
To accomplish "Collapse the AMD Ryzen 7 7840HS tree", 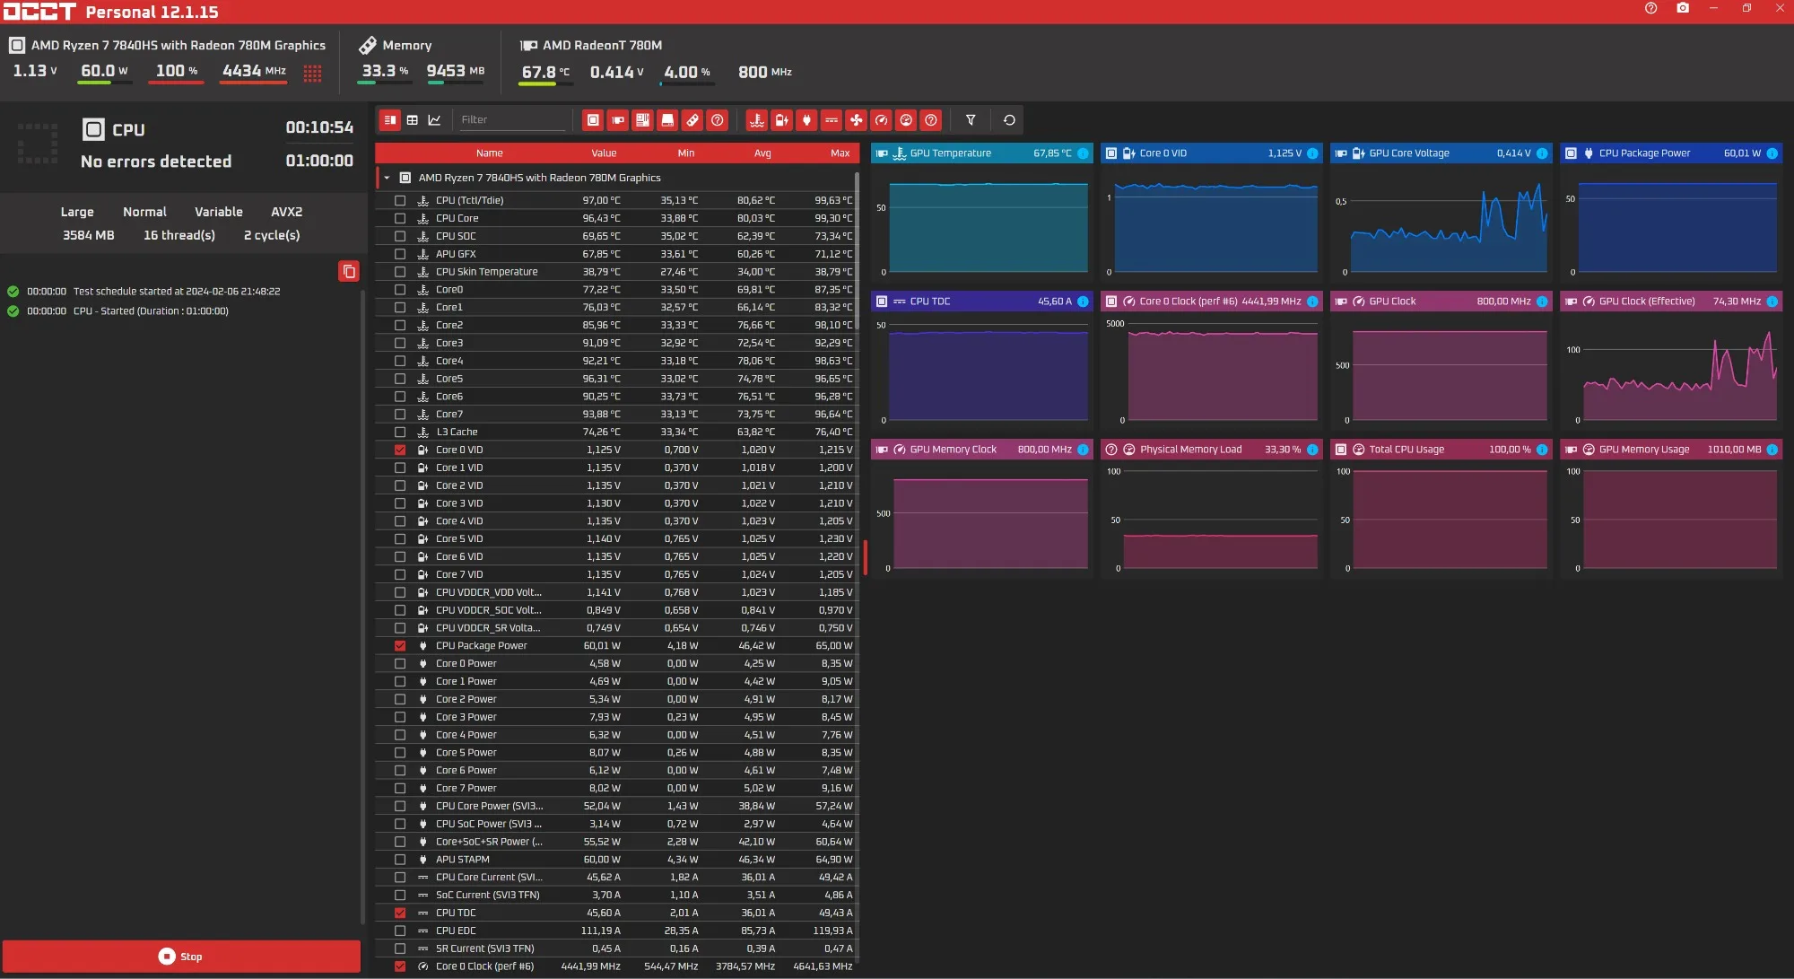I will coord(387,178).
